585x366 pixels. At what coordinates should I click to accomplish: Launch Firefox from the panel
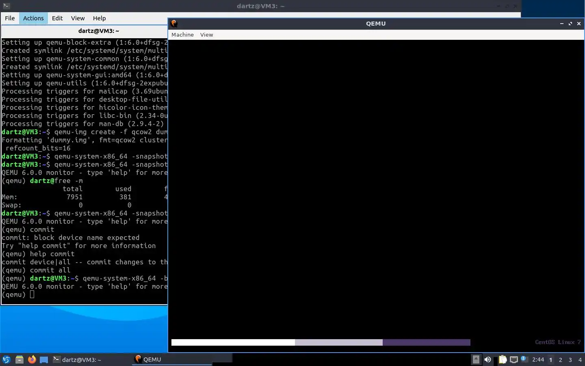[x=32, y=359]
